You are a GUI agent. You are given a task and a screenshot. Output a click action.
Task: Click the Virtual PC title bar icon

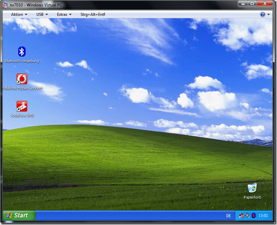(x=6, y=5)
